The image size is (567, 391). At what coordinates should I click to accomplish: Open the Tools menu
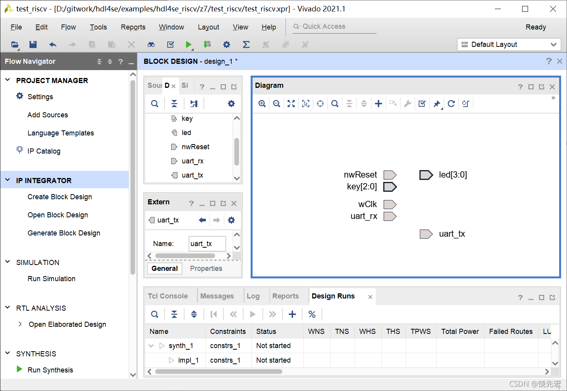tap(98, 27)
